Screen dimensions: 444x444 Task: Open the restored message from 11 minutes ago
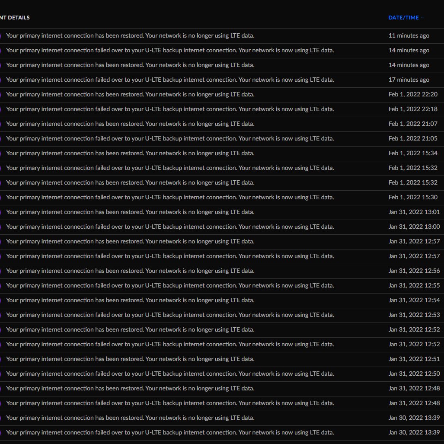pyautogui.click(x=130, y=36)
